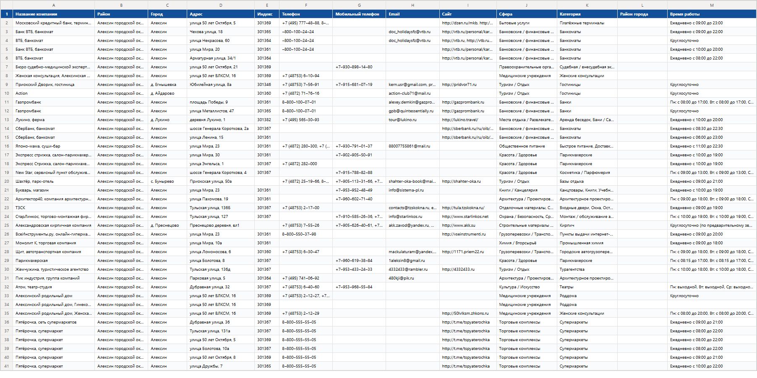Click the 'Индекс' header cell
The width and height of the screenshot is (757, 378).
(267, 14)
